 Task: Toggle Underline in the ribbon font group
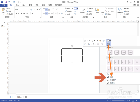tap(22, 13)
